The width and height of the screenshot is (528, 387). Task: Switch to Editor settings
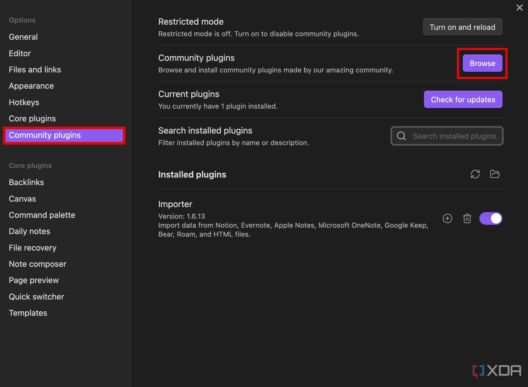(x=20, y=53)
